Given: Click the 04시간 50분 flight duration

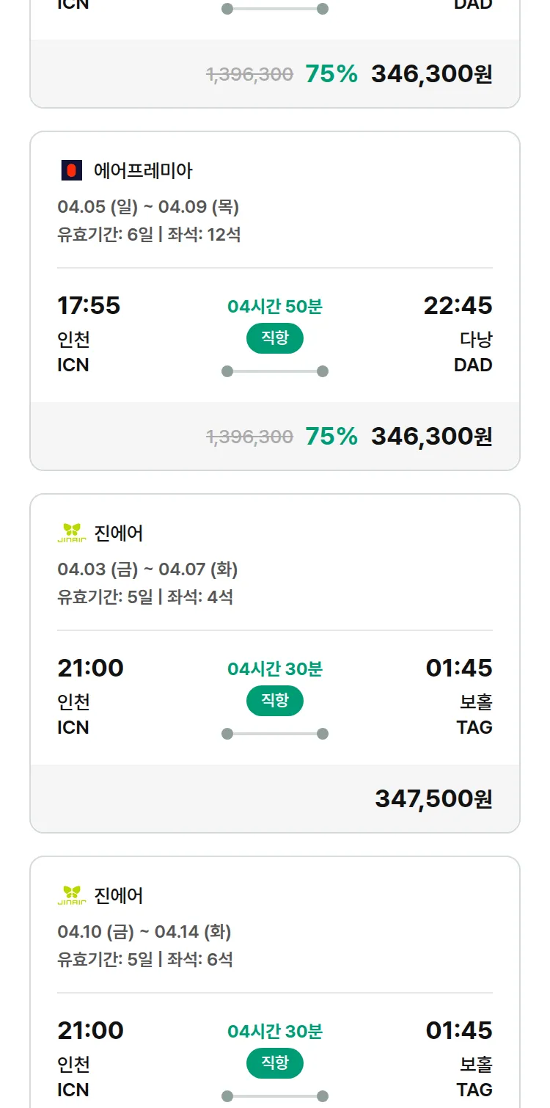Looking at the screenshot, I should coord(275,307).
